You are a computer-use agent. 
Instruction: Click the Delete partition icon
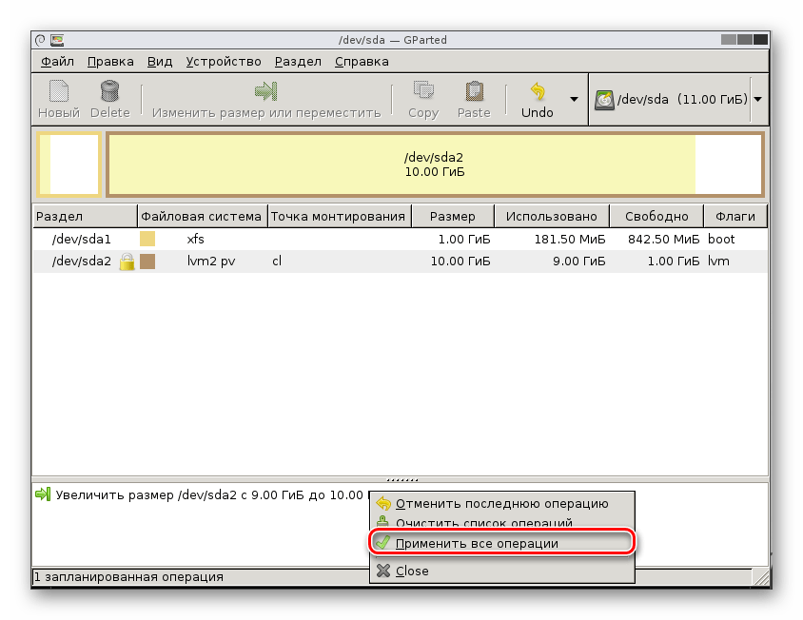click(109, 99)
